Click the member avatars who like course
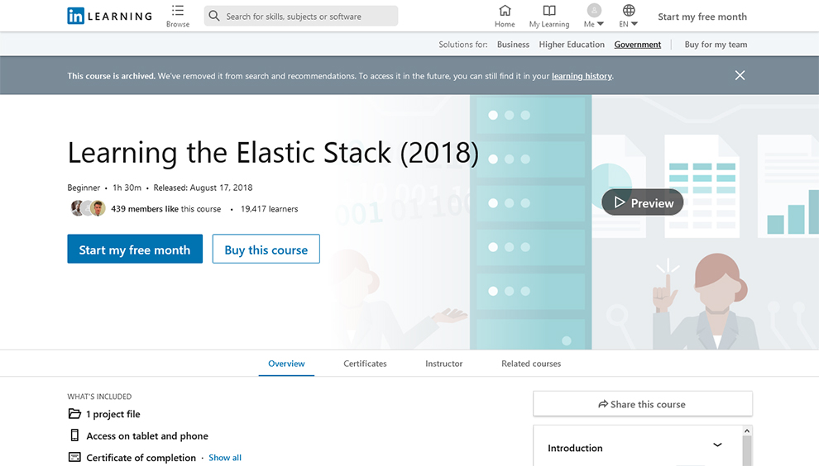Image resolution: width=819 pixels, height=466 pixels. coord(89,208)
